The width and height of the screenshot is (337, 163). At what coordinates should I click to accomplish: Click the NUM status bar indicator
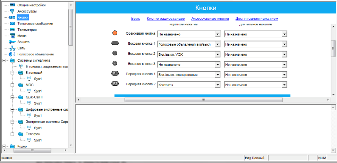pos(322,158)
